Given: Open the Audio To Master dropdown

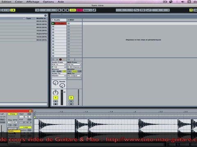Looking at the screenshot, I should click(x=59, y=76).
